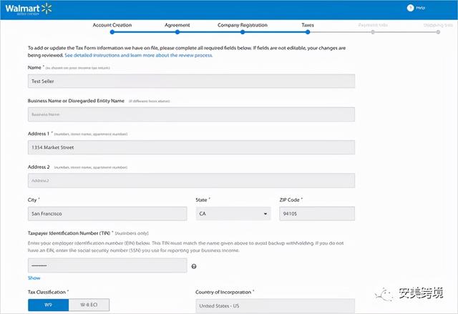This screenshot has height=314, width=458.
Task: Click the Account Creation step dot
Action: click(x=112, y=32)
